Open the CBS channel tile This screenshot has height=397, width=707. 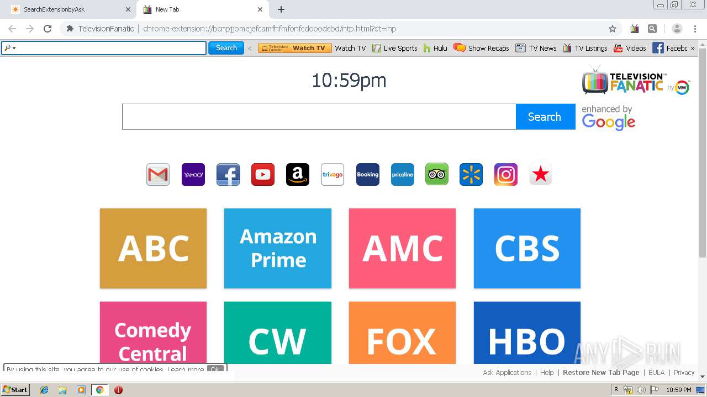point(527,248)
